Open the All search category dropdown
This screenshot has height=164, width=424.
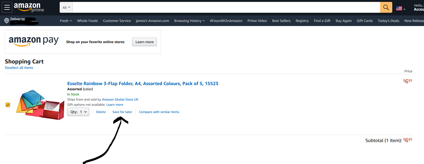click(x=66, y=7)
